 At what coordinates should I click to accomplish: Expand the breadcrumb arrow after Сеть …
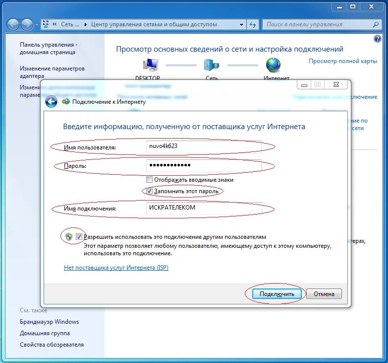[85, 24]
